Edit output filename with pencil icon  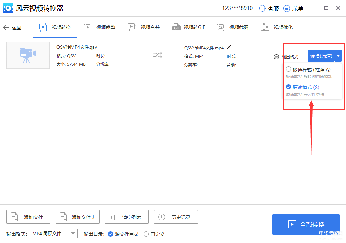tap(229, 47)
